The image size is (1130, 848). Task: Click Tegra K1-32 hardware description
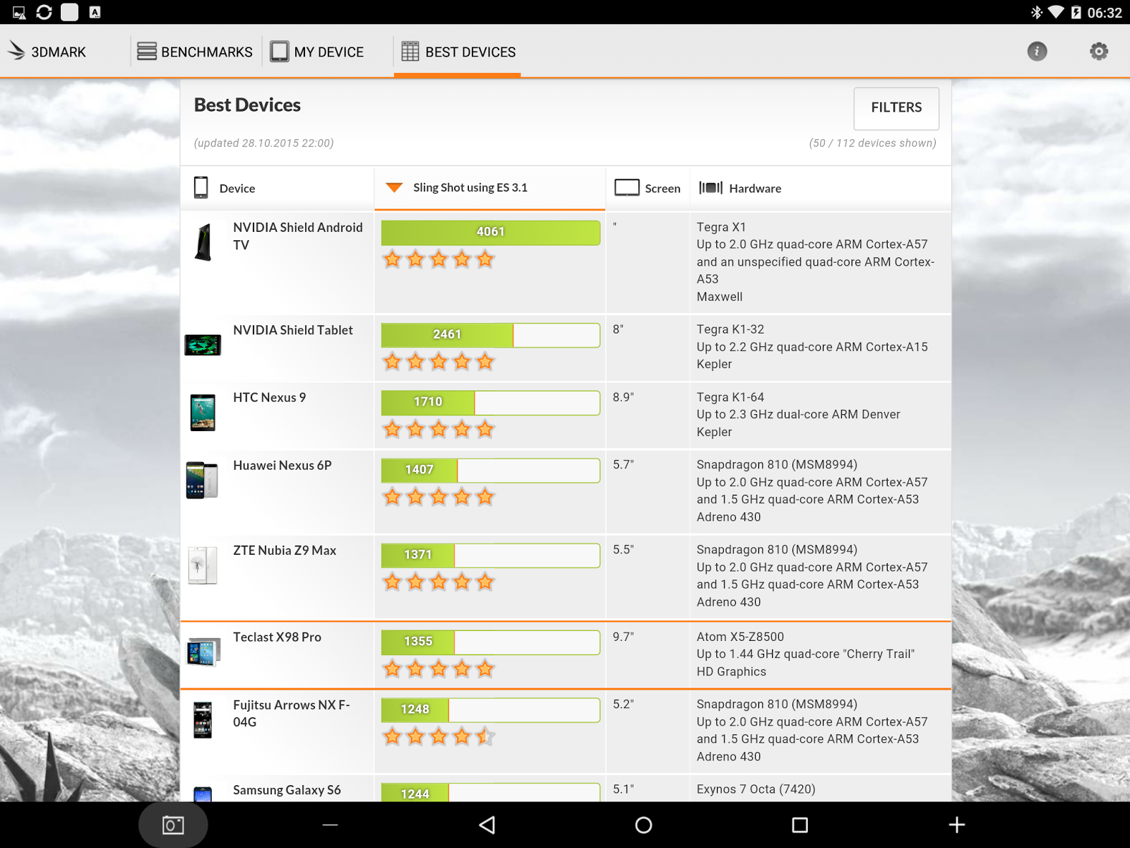click(x=812, y=347)
